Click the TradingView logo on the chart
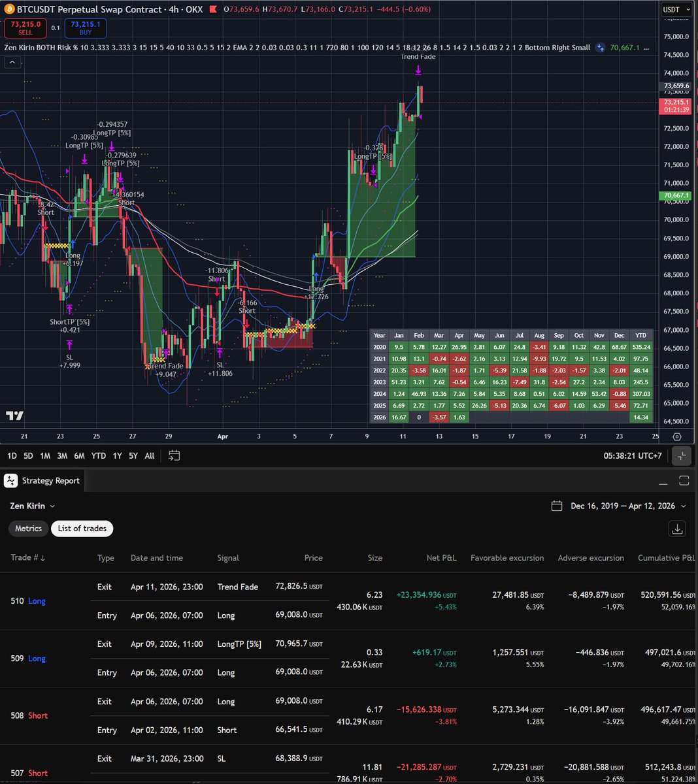Viewport: 698px width, 784px height. [15, 416]
